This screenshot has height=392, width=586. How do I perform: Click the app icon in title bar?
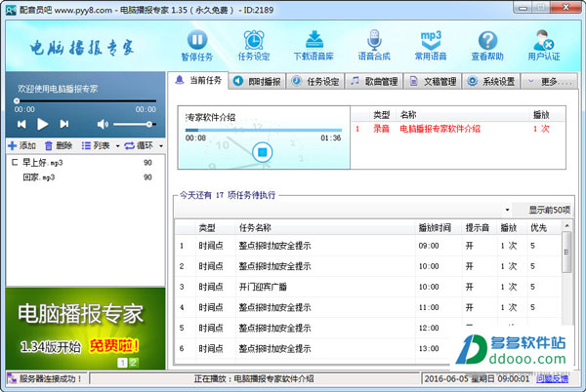(11, 10)
